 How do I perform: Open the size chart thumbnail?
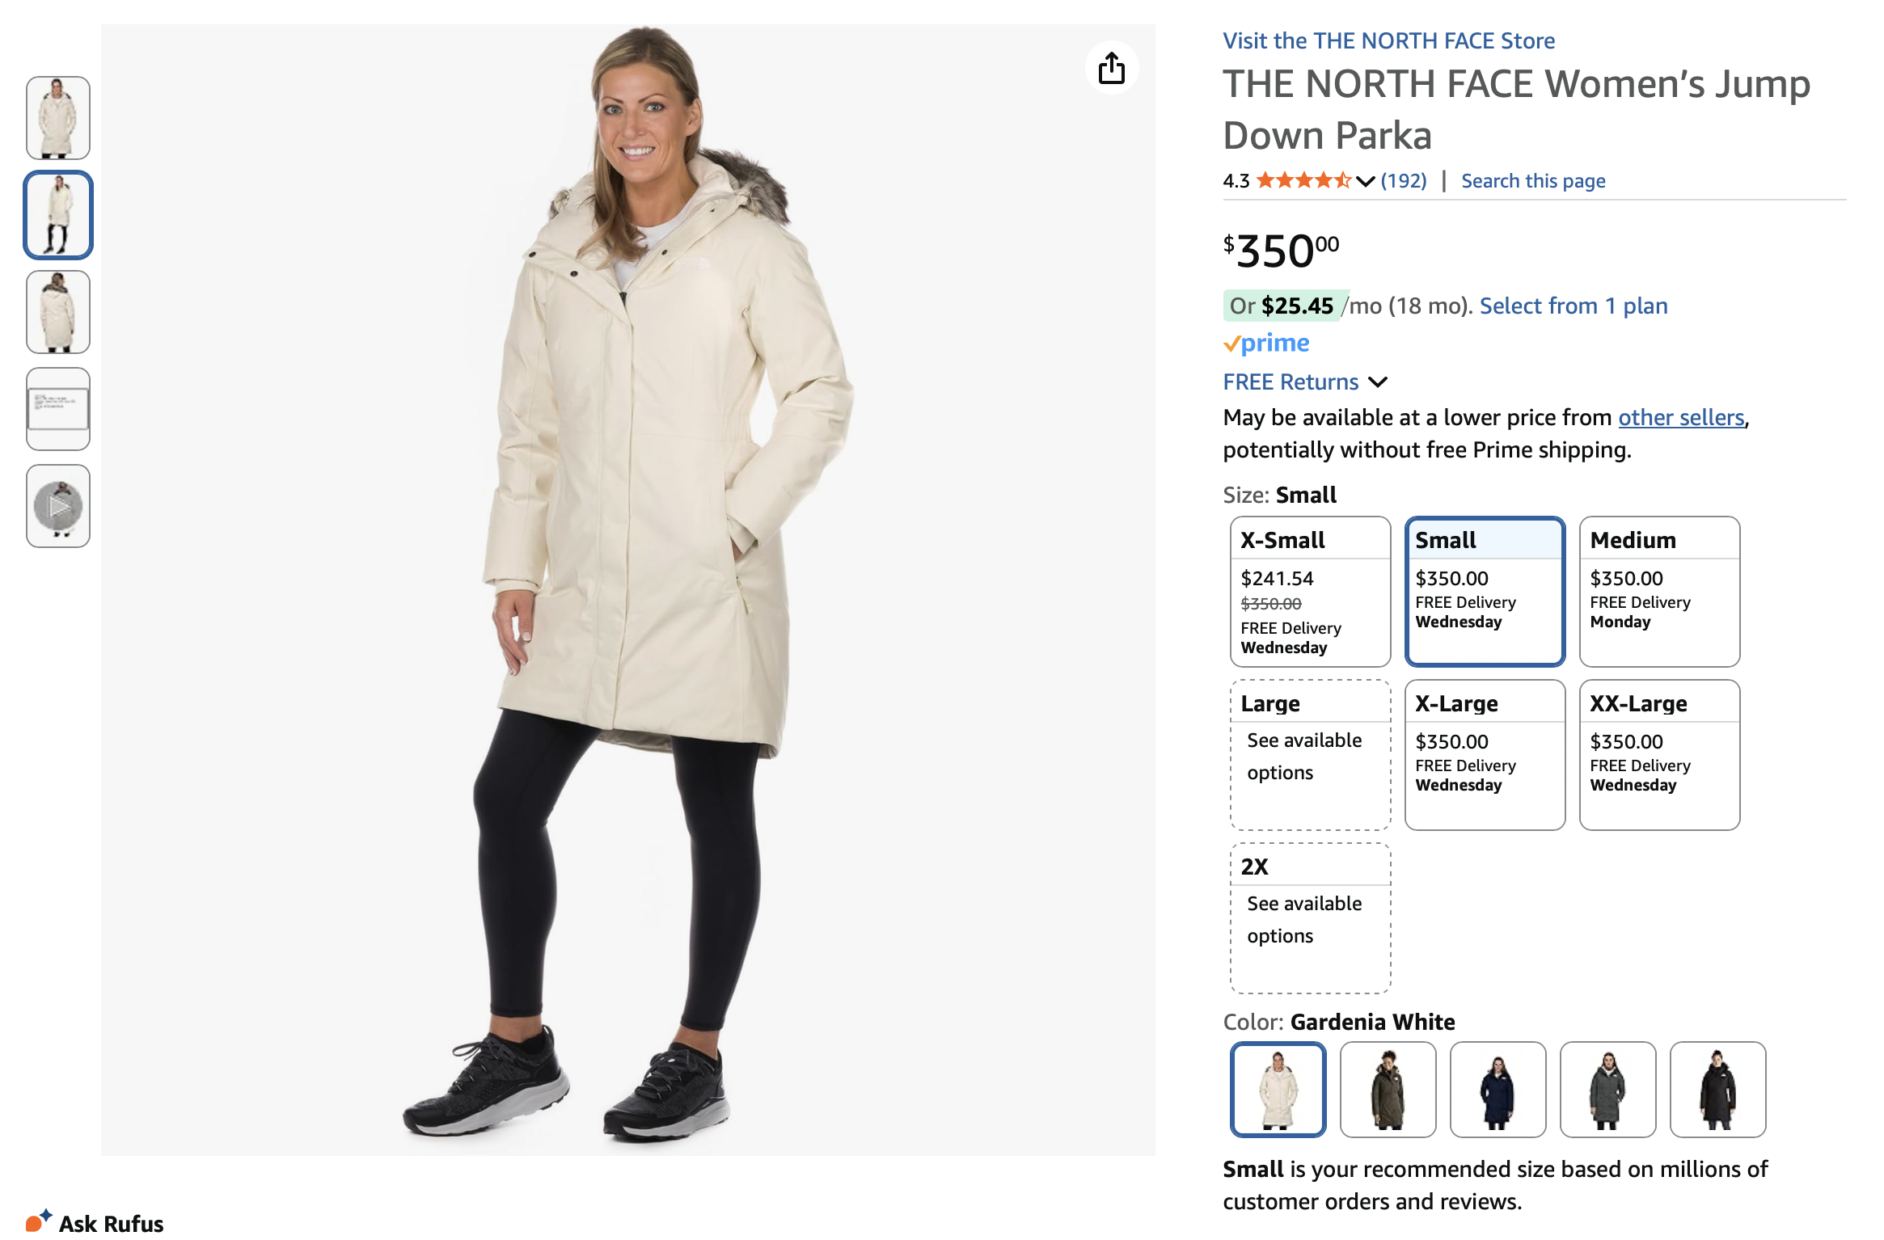click(58, 409)
